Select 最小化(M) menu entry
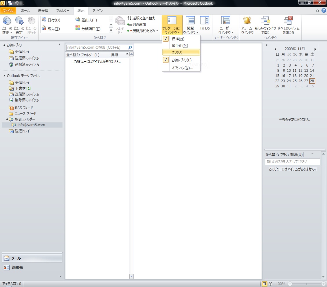 pyautogui.click(x=181, y=46)
